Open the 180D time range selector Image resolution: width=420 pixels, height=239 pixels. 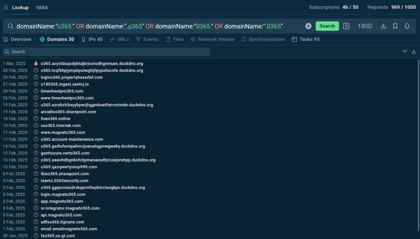pyautogui.click(x=365, y=26)
